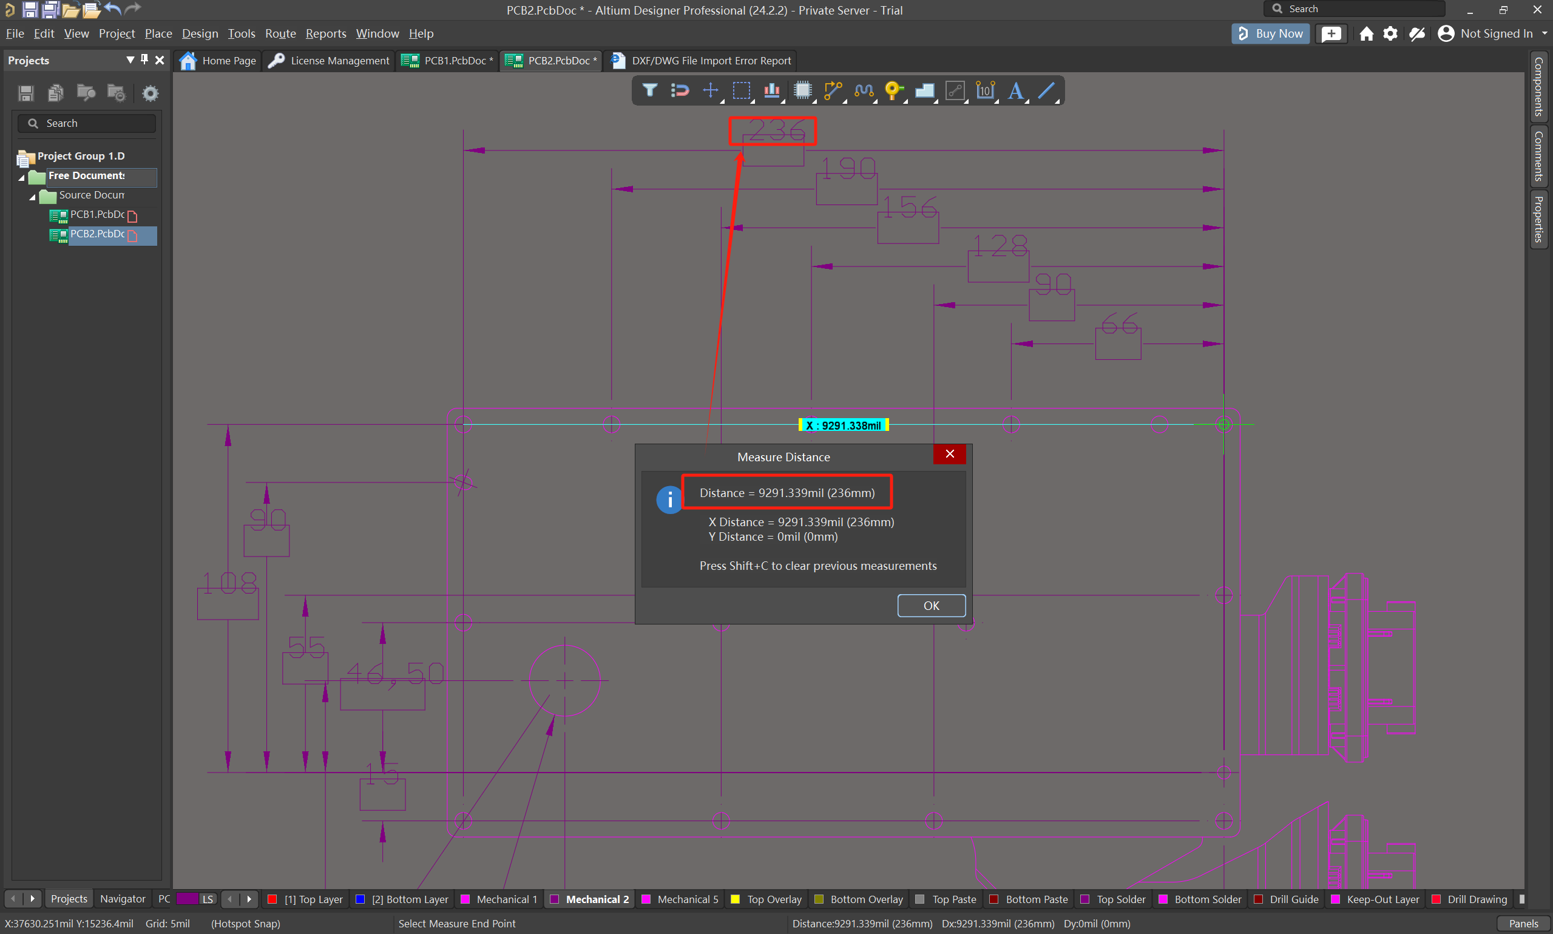This screenshot has width=1553, height=934.
Task: Open the Reports menu
Action: [325, 33]
